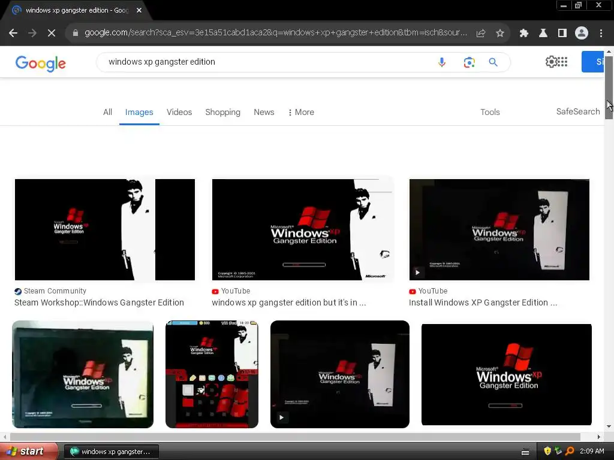Bookmark this page with the star icon
The width and height of the screenshot is (614, 460).
[499, 34]
